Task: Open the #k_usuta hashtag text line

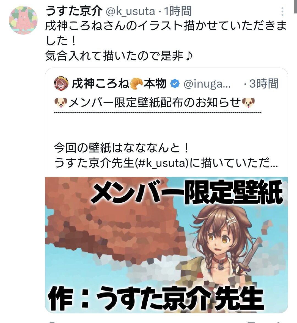Action: 166,163
